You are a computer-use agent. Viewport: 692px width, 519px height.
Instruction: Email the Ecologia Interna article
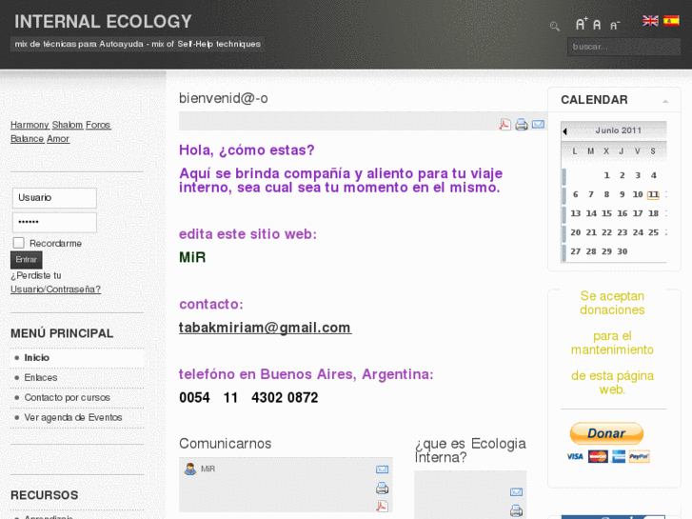pyautogui.click(x=516, y=491)
